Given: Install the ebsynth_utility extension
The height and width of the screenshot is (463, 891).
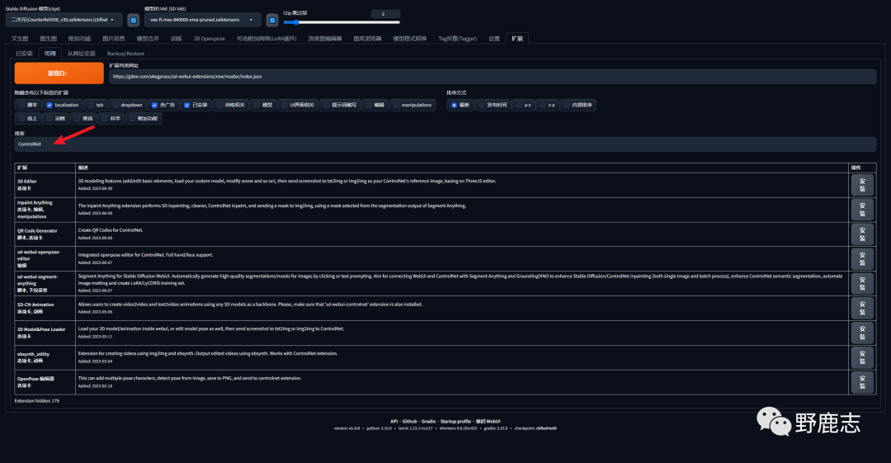Looking at the screenshot, I should (x=862, y=357).
